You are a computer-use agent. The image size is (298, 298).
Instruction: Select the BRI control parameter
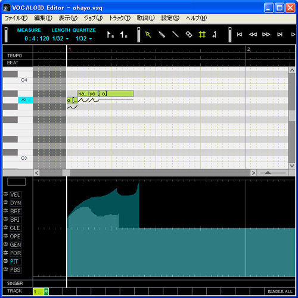point(15,219)
